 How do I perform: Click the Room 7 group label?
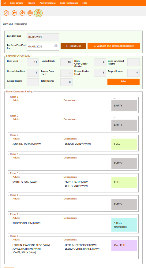tap(14, 214)
